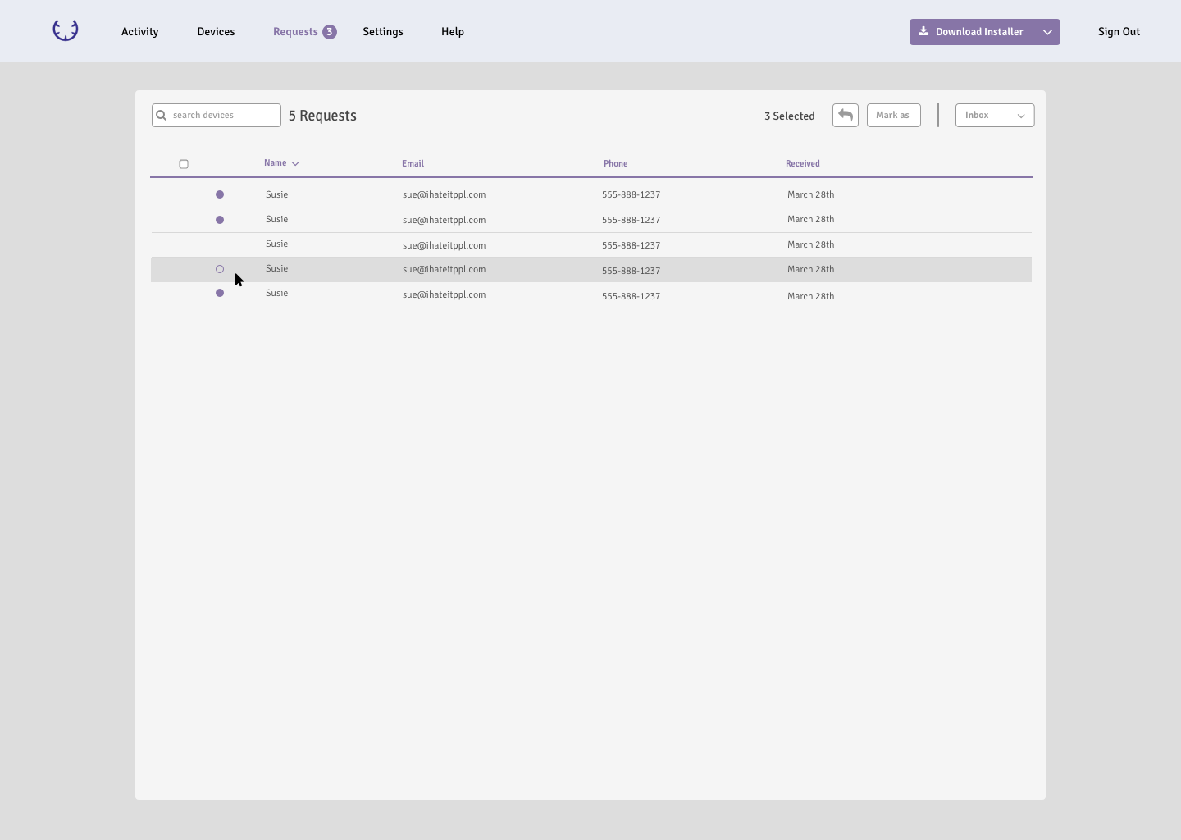Toggle the hollow status circle on the highlighted row
Viewport: 1181px width, 840px height.
pos(220,269)
